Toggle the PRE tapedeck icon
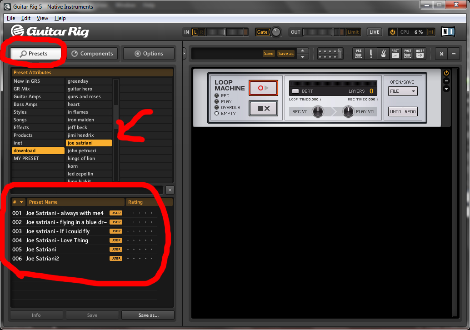 click(x=359, y=54)
